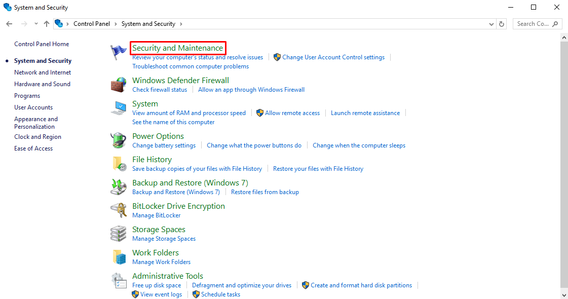
Task: Click Launch remote assistance link
Action: 365,113
